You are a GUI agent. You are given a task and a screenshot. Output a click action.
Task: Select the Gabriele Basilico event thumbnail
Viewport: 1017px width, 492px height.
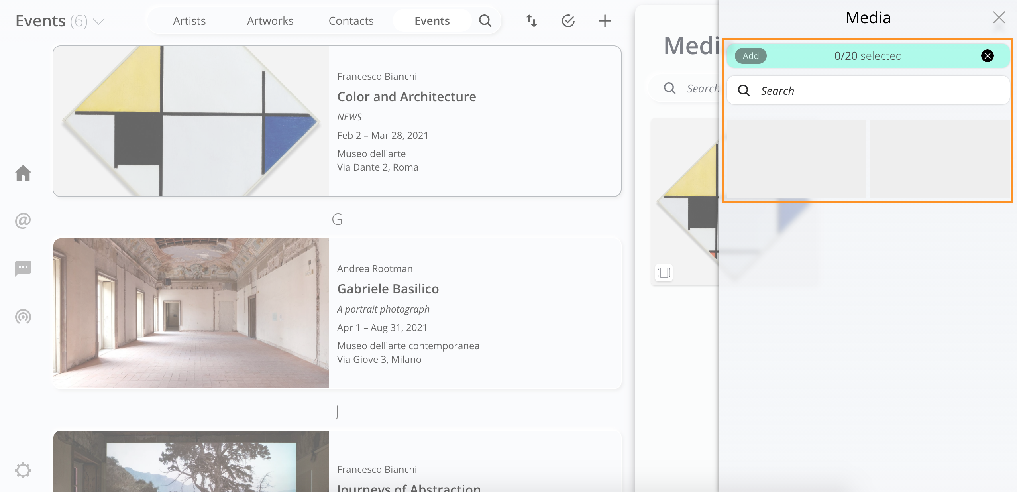click(x=191, y=313)
